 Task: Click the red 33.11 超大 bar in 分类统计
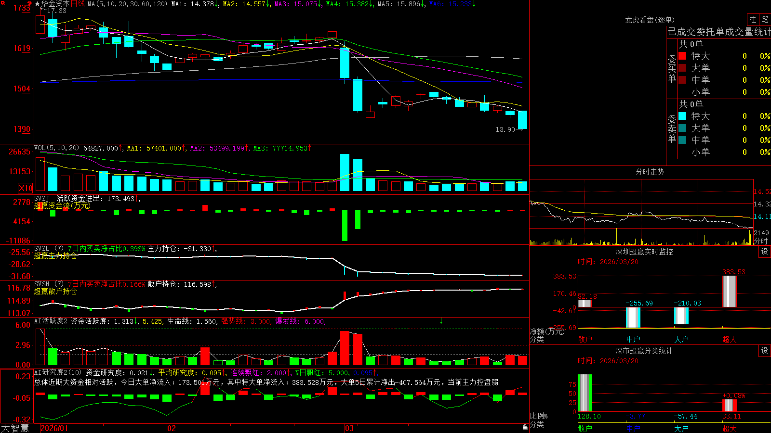(x=730, y=405)
